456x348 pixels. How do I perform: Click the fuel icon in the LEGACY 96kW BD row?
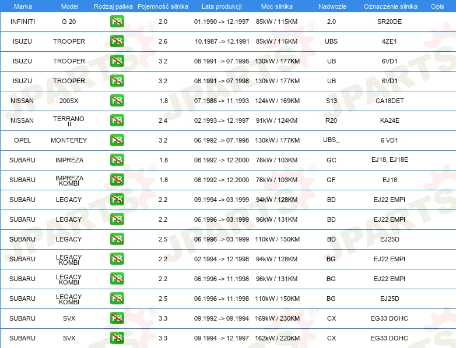coord(117,219)
